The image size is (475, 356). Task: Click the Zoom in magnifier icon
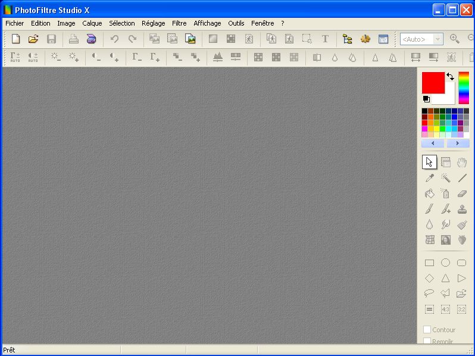tap(454, 39)
